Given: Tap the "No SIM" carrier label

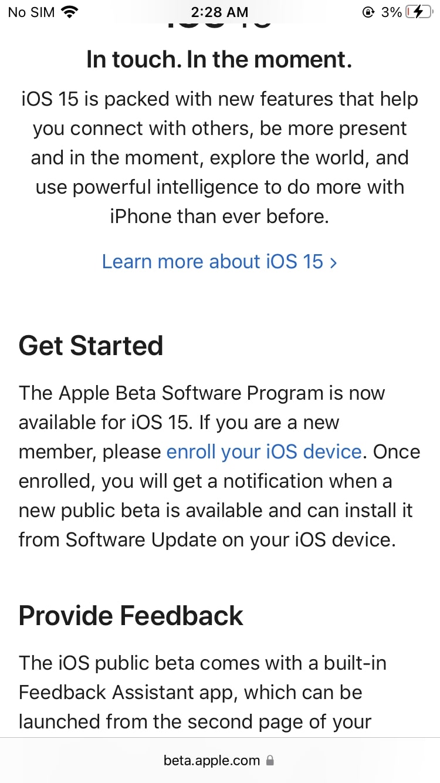Looking at the screenshot, I should (x=31, y=12).
